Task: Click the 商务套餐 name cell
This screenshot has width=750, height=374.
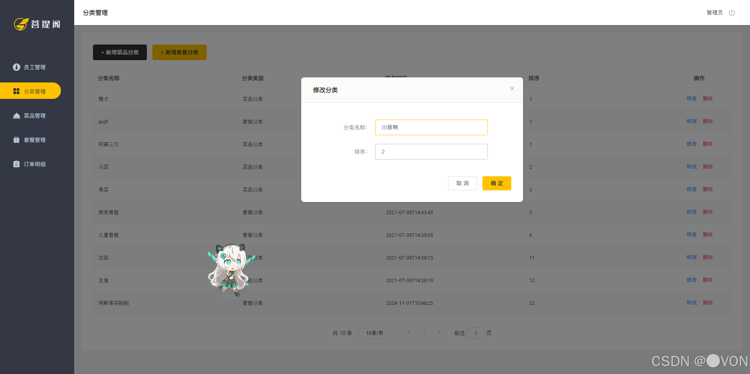Action: [109, 212]
